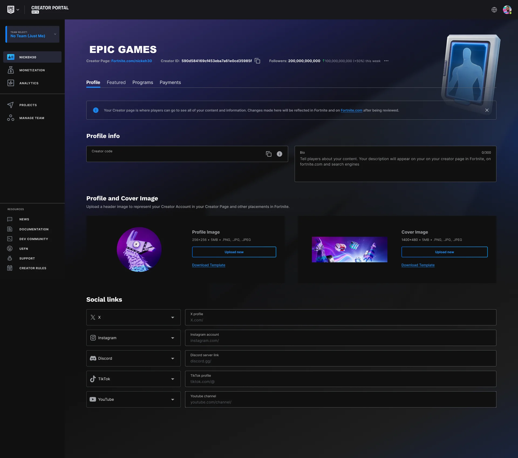The width and height of the screenshot is (518, 458).
Task: Click the TikTok profile input field
Action: pos(341,379)
